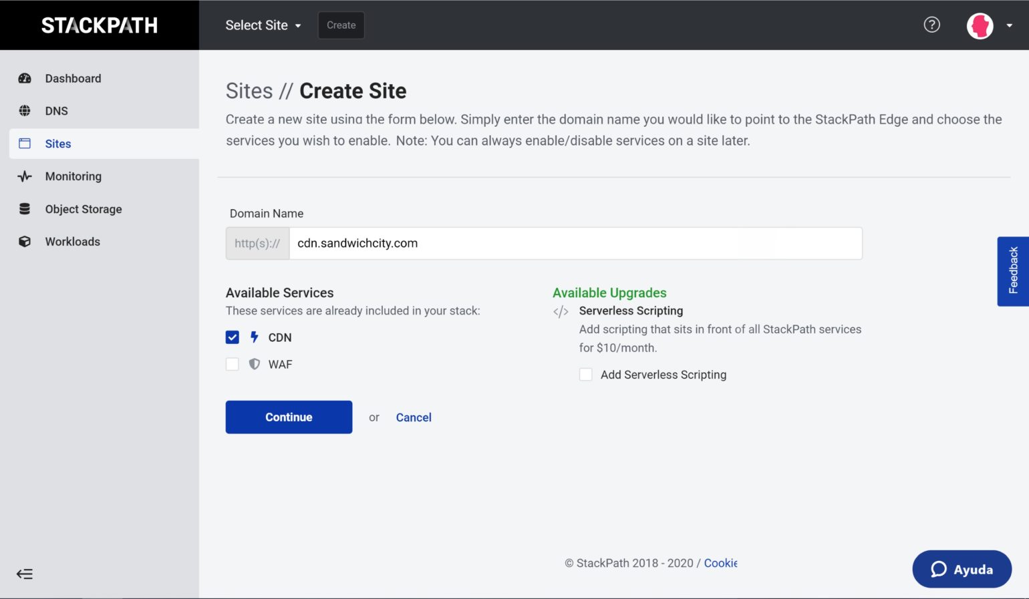The width and height of the screenshot is (1029, 599).
Task: Click the http(s):// prefix box
Action: 257,243
